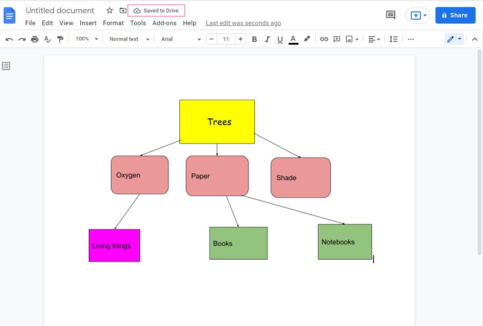Click the Google Docs home icon

click(x=9, y=16)
